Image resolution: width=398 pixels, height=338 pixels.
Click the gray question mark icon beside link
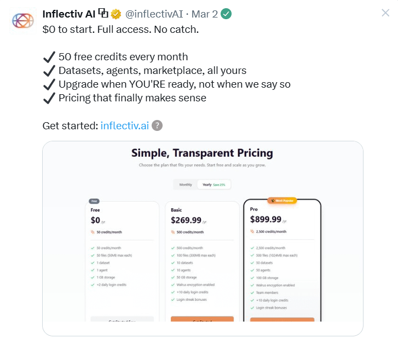point(157,125)
